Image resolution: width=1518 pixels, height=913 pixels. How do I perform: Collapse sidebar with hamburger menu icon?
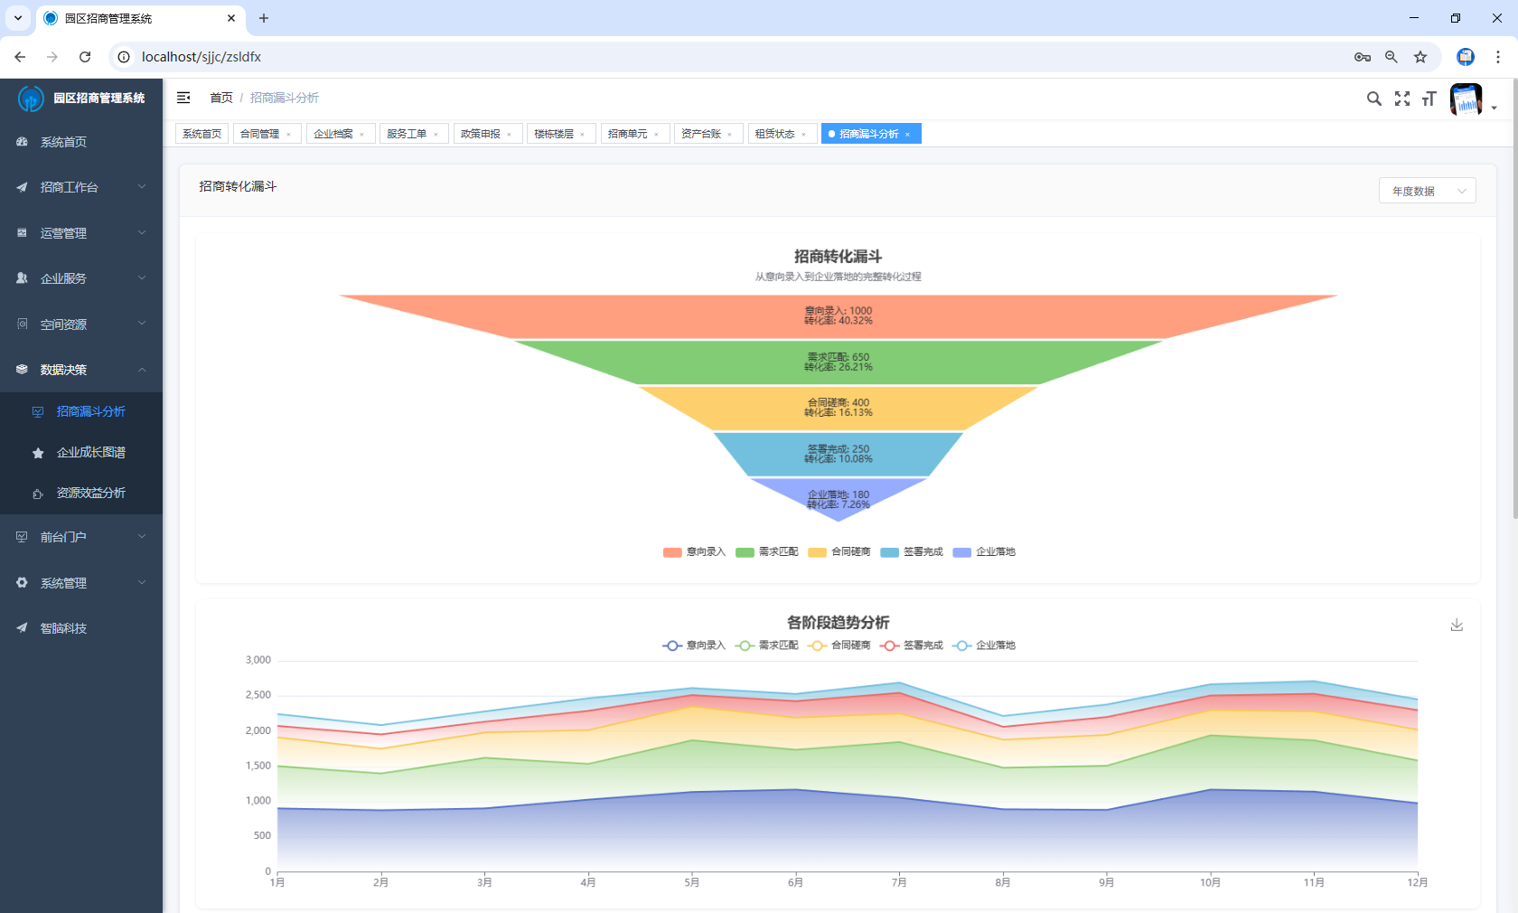183,98
